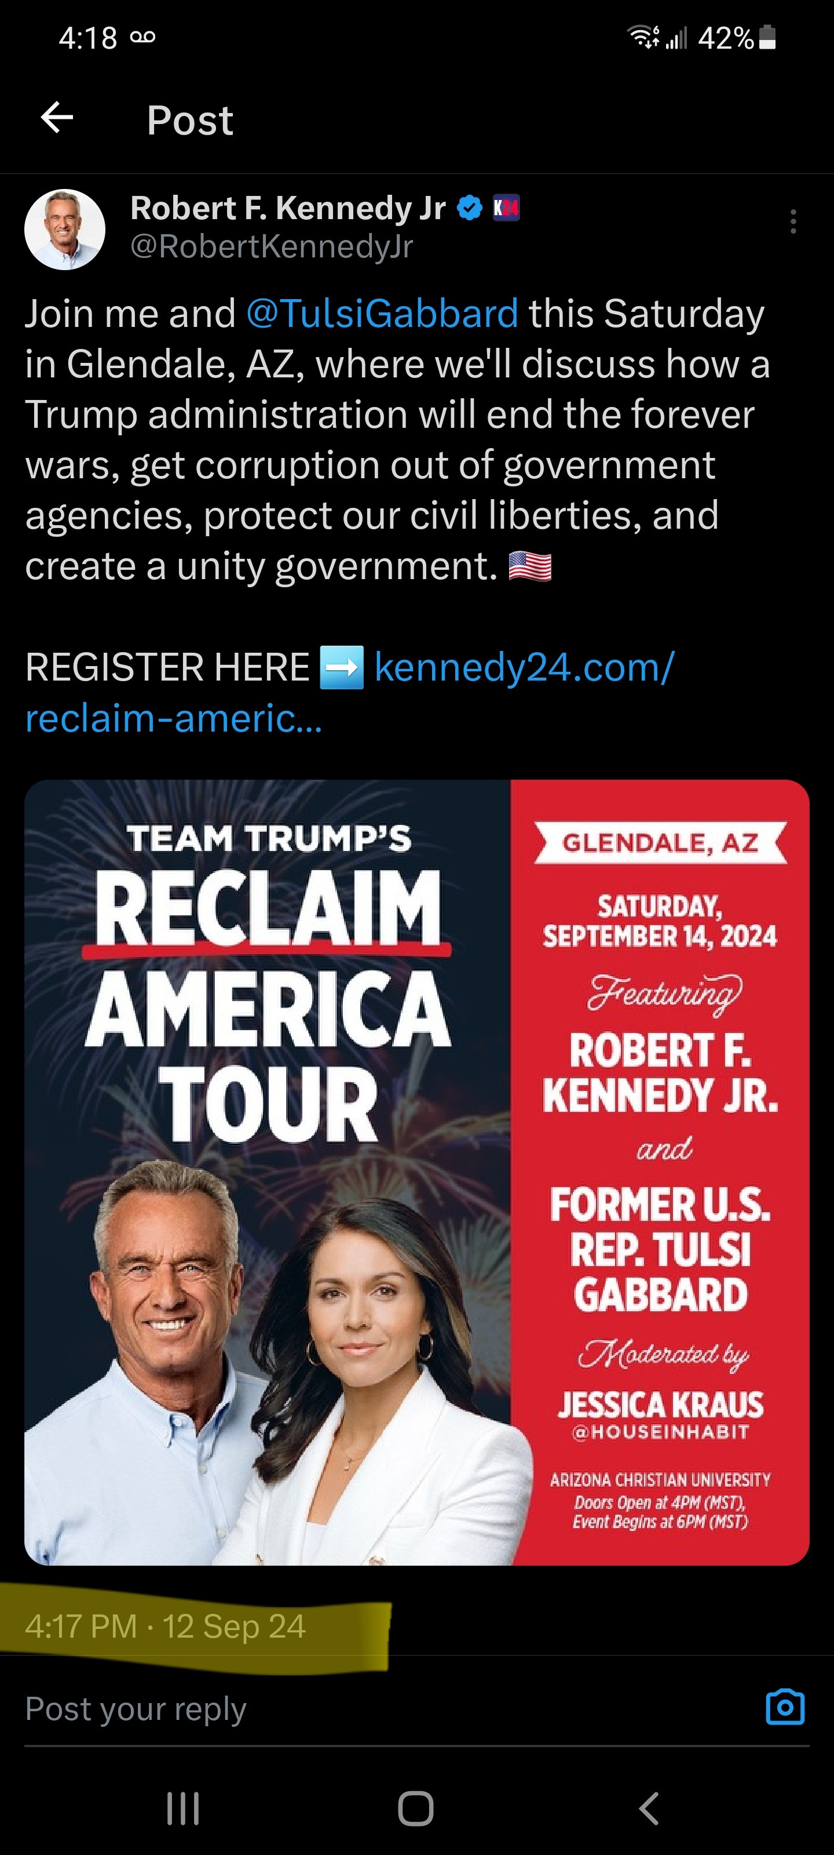Open the @TulsiGabbard mention
This screenshot has height=1855, width=834.
tap(382, 313)
